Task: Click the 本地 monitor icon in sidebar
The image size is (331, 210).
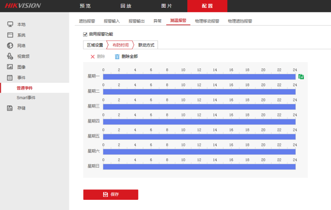Action: (x=10, y=24)
